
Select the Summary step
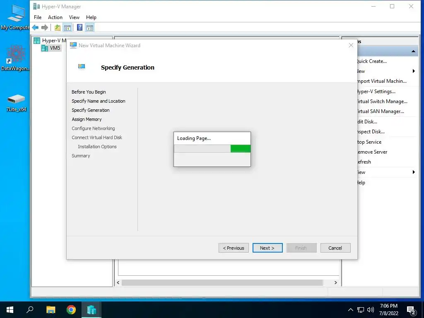point(81,156)
